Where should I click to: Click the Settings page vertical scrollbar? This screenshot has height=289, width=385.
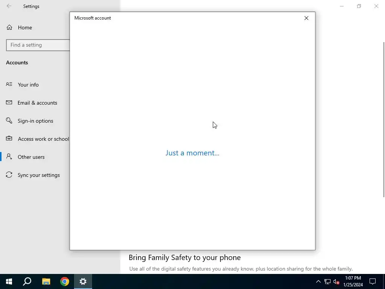point(384,119)
